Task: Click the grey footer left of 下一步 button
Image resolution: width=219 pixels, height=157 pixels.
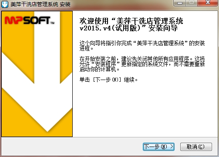Action: click(72, 147)
